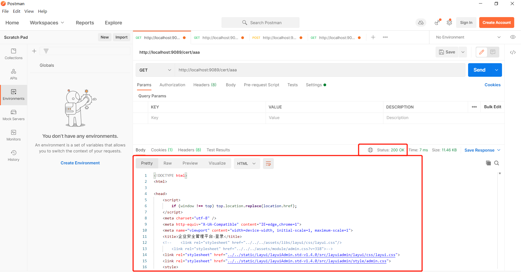Open Tests tab
Viewport: 521px width, 272px height.
[x=293, y=85]
